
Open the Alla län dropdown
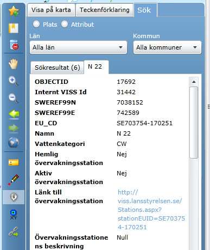point(78,47)
